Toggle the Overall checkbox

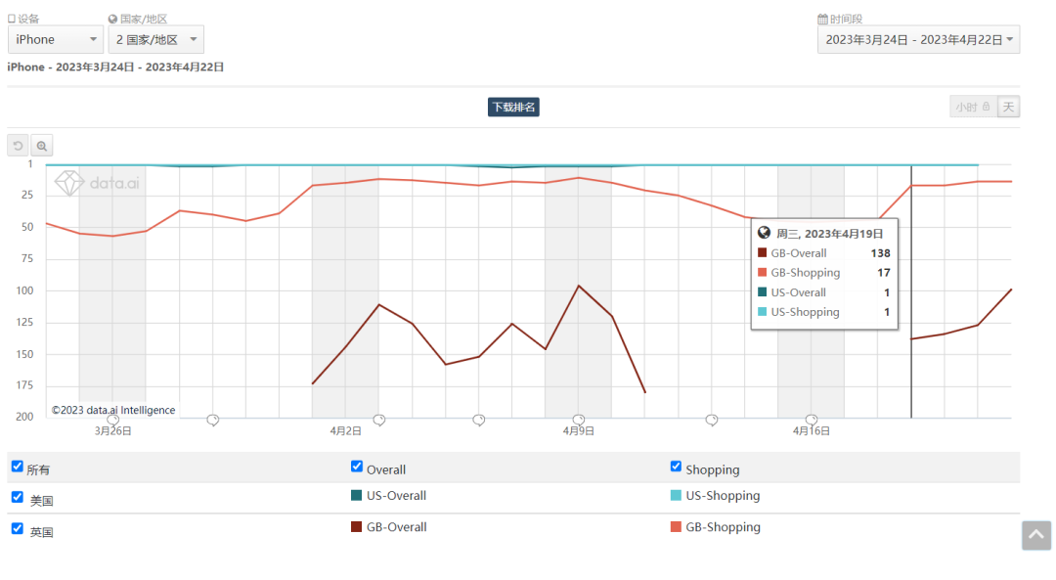coord(357,467)
